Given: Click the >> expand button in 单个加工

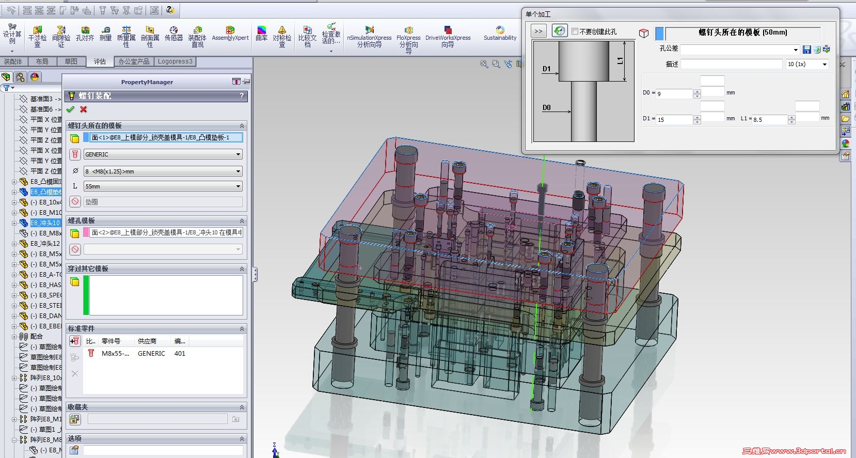Looking at the screenshot, I should click(538, 31).
